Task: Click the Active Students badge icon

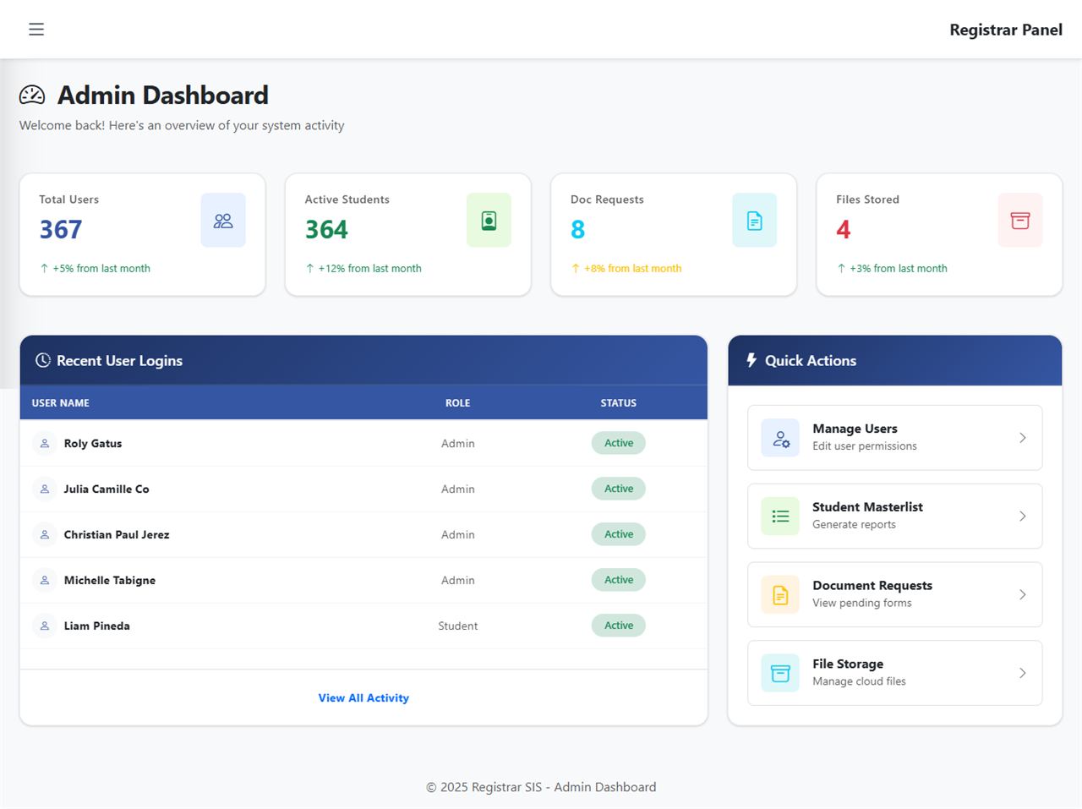Action: click(489, 221)
